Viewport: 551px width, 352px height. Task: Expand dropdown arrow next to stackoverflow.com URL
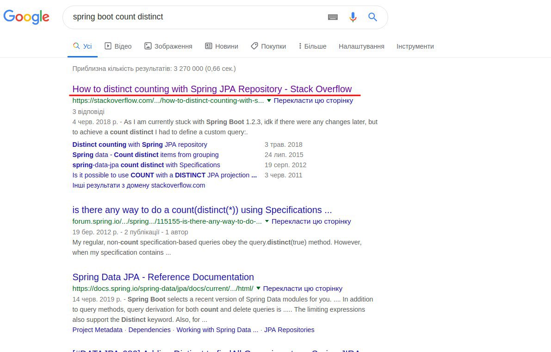(269, 101)
